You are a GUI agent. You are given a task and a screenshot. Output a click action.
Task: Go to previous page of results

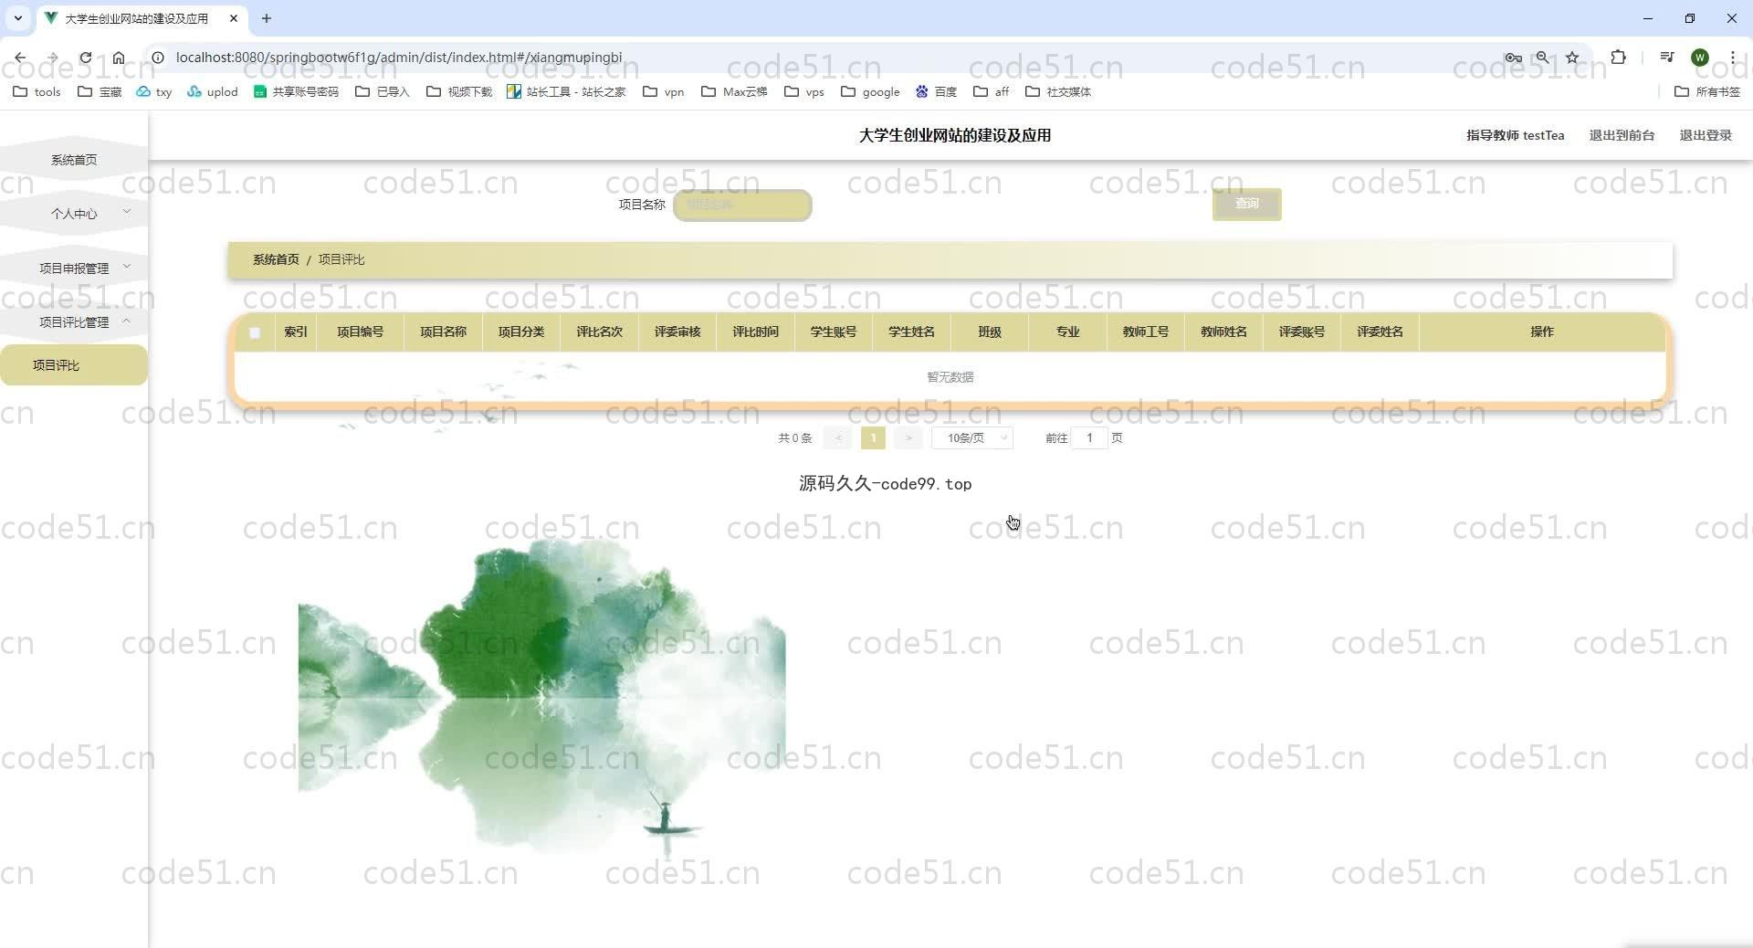tap(837, 438)
